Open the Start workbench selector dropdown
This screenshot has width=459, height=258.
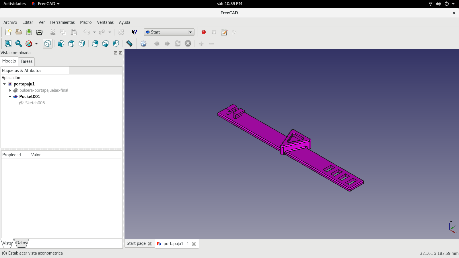click(190, 32)
